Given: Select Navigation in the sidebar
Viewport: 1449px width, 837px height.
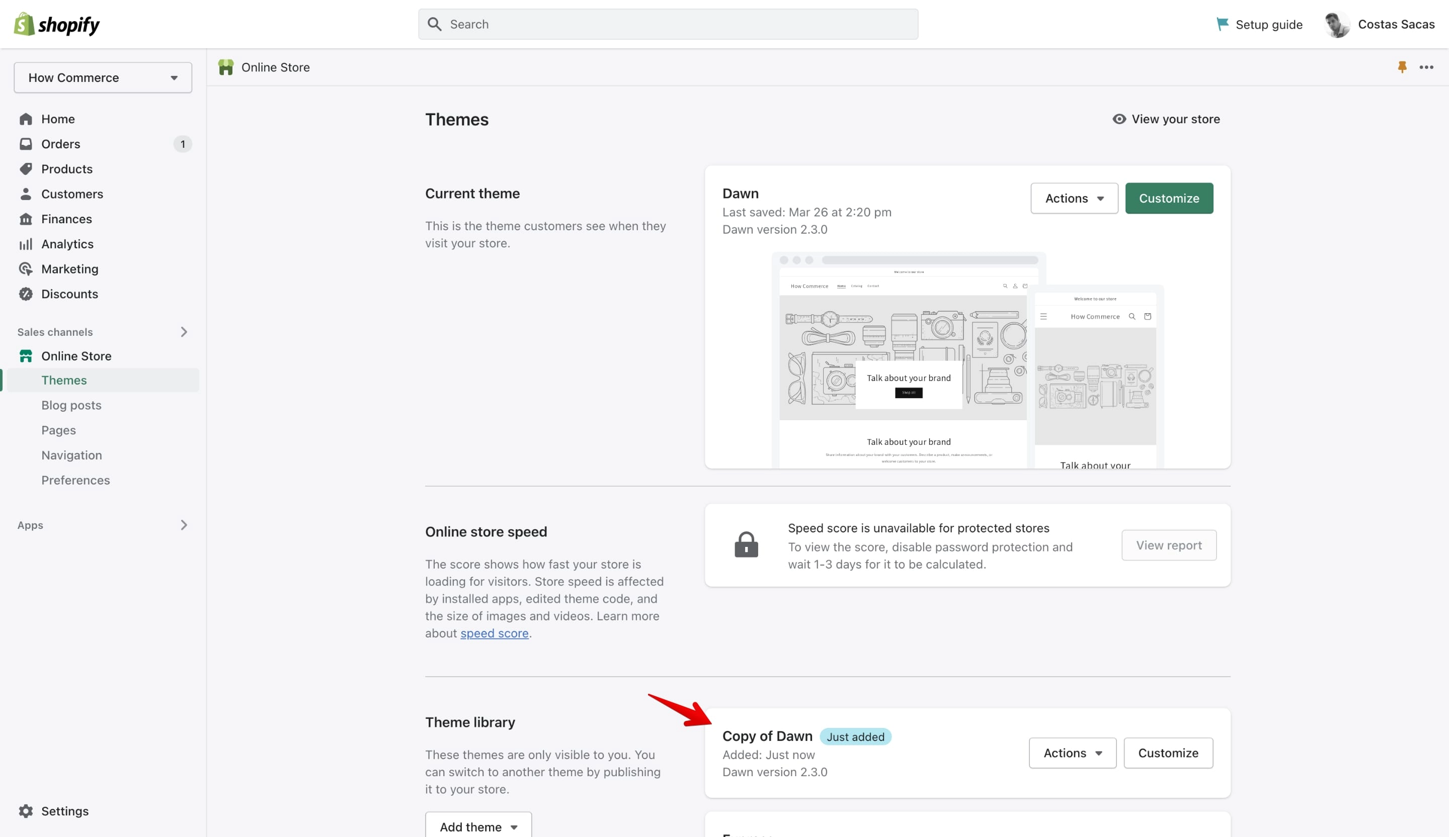Looking at the screenshot, I should [72, 455].
